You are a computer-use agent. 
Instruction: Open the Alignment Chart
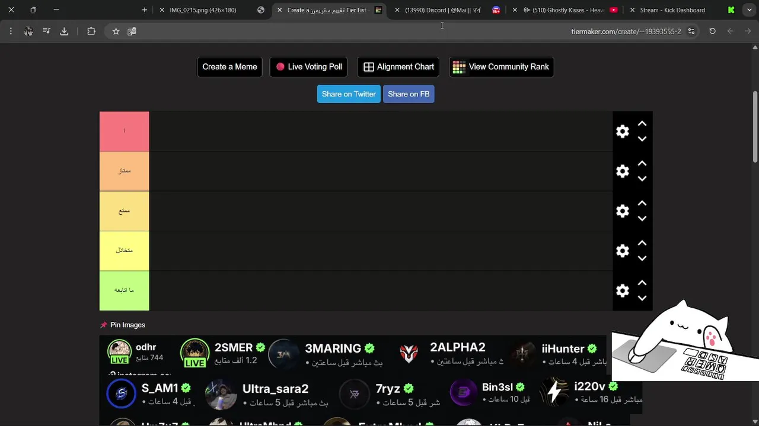click(398, 67)
